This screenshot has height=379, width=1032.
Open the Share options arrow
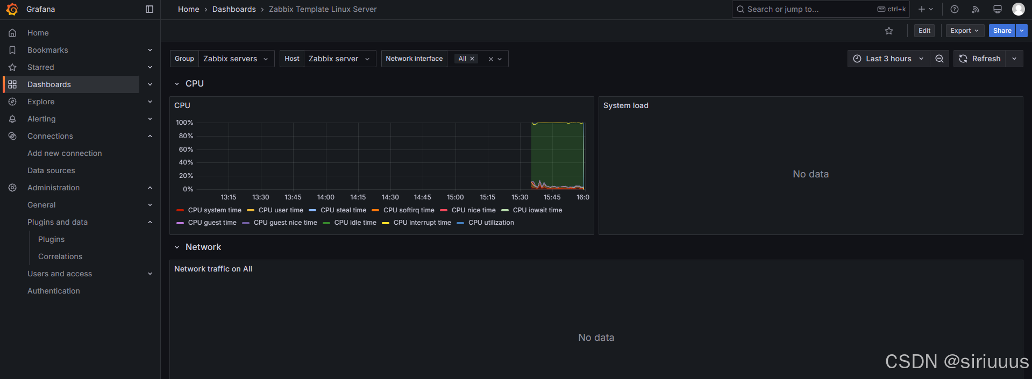1022,31
